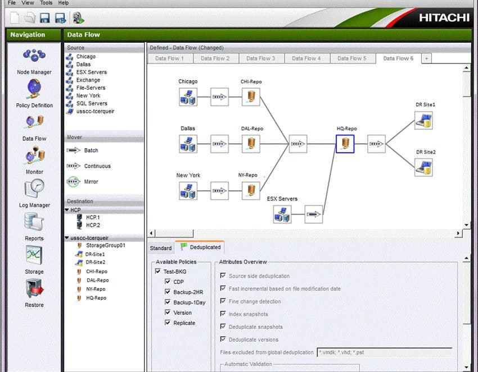The height and width of the screenshot is (372, 478).
Task: Select the Dallas source node on canvas
Action: pos(188,144)
